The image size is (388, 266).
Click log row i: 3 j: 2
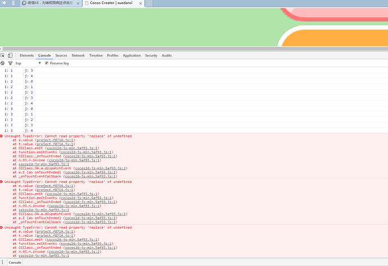click(194, 120)
